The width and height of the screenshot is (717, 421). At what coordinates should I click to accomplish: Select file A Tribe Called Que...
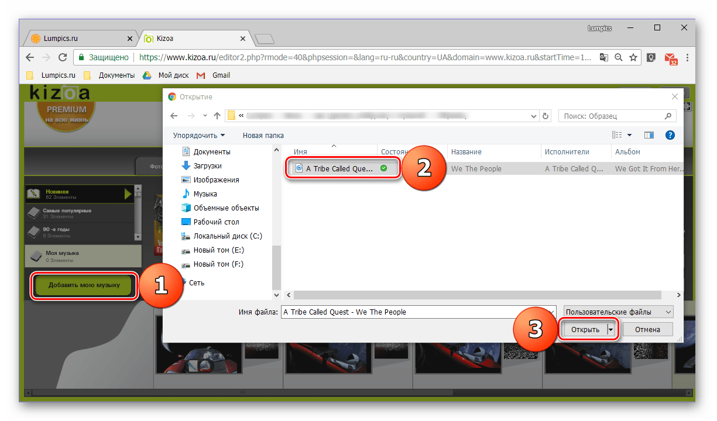coord(339,168)
